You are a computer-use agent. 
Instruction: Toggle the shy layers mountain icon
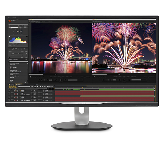click(40, 87)
